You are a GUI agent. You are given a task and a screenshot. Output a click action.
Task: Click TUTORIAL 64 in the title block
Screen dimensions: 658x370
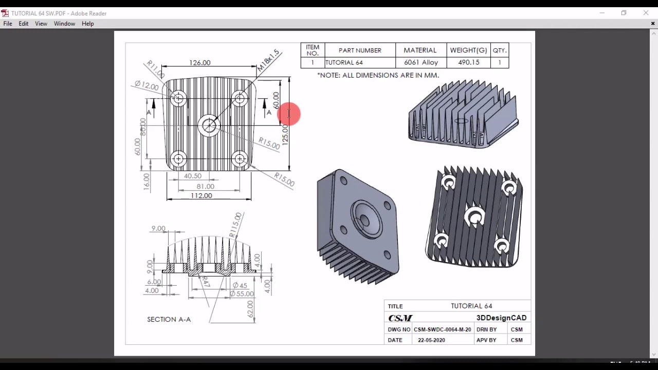click(x=471, y=306)
